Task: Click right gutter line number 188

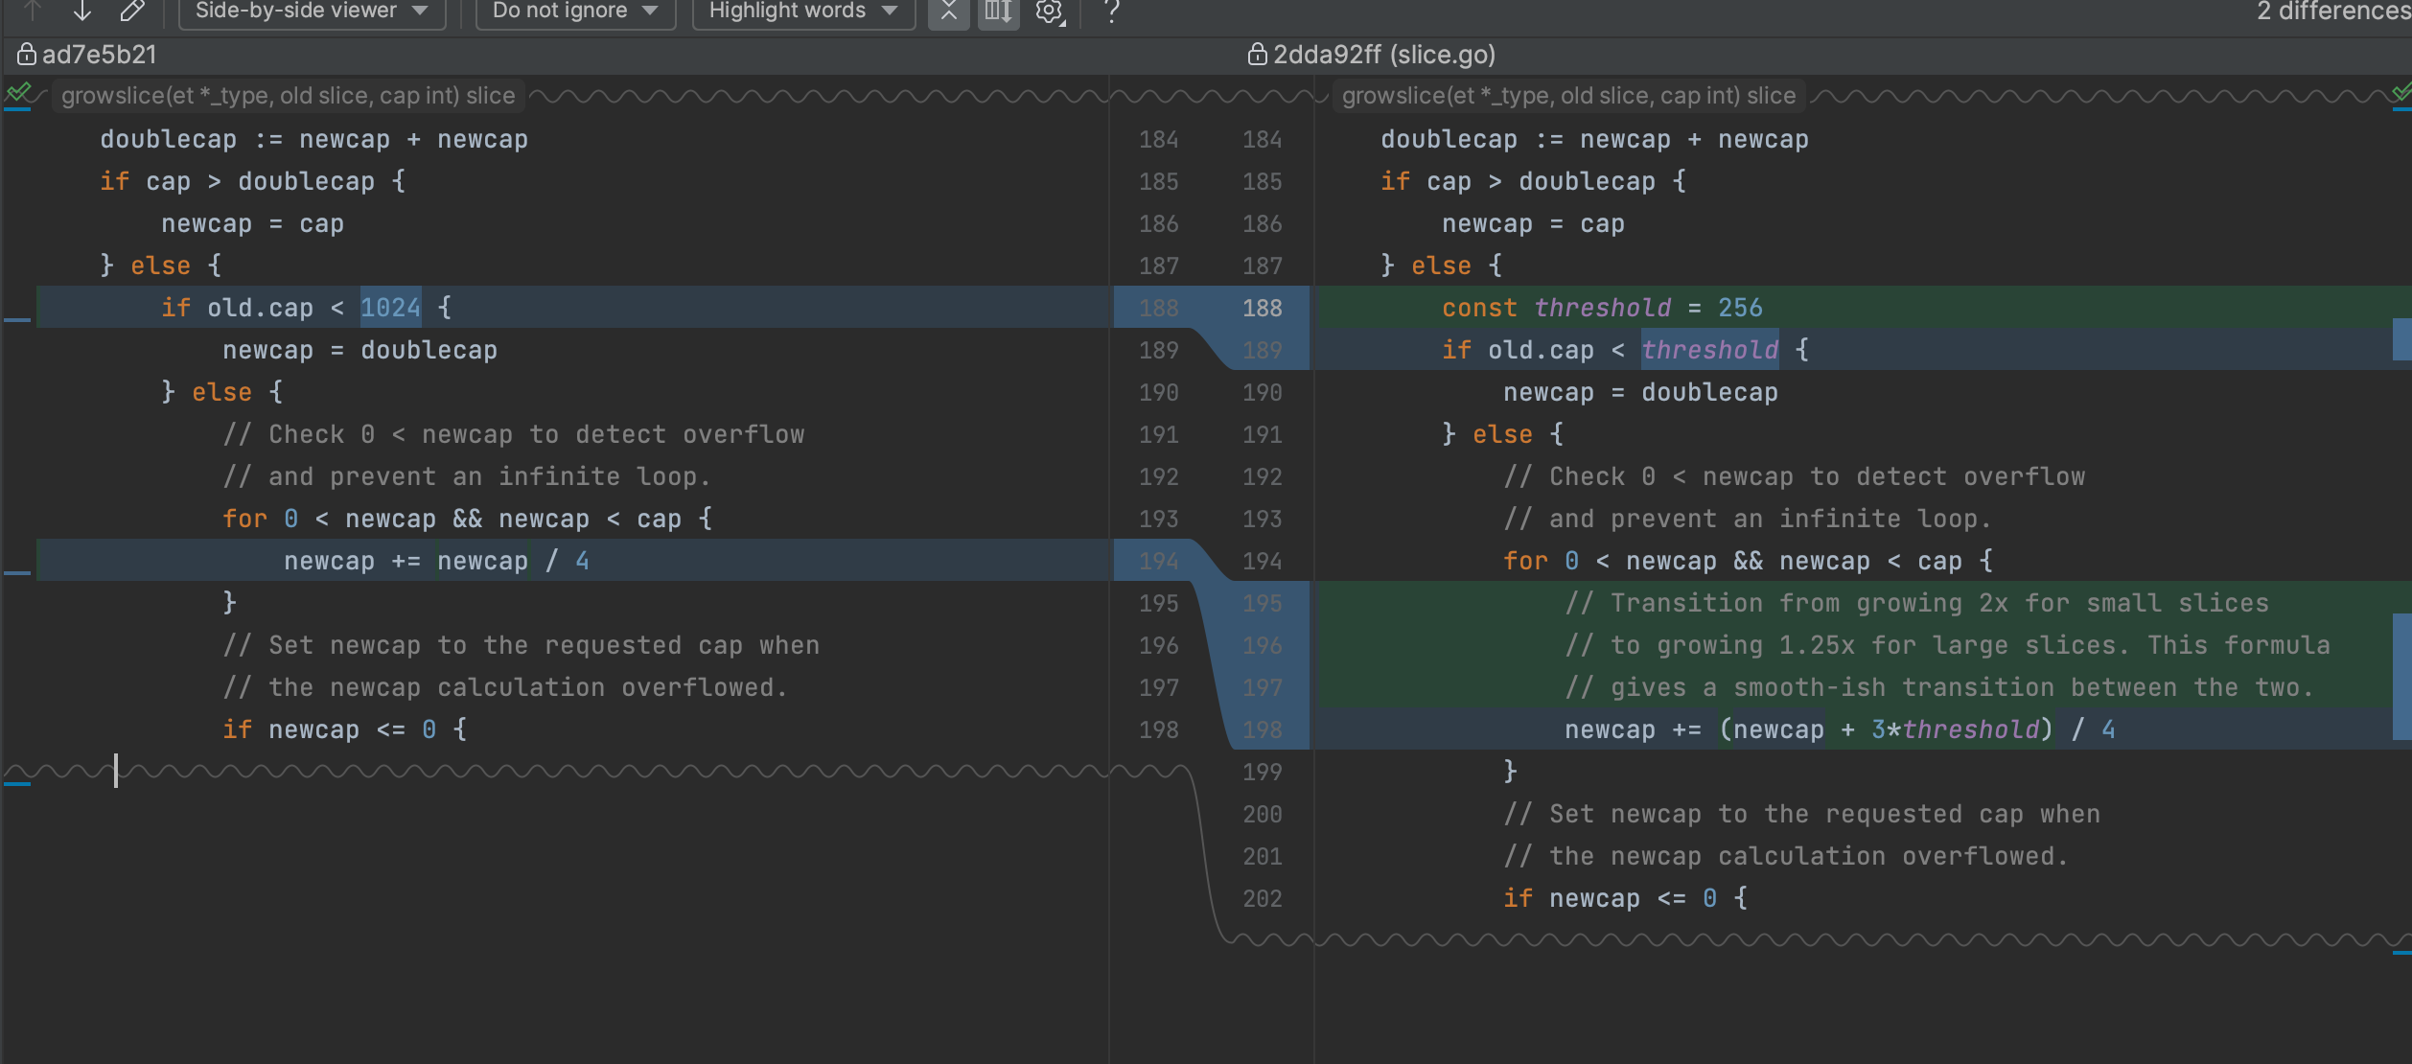Action: 1263,308
